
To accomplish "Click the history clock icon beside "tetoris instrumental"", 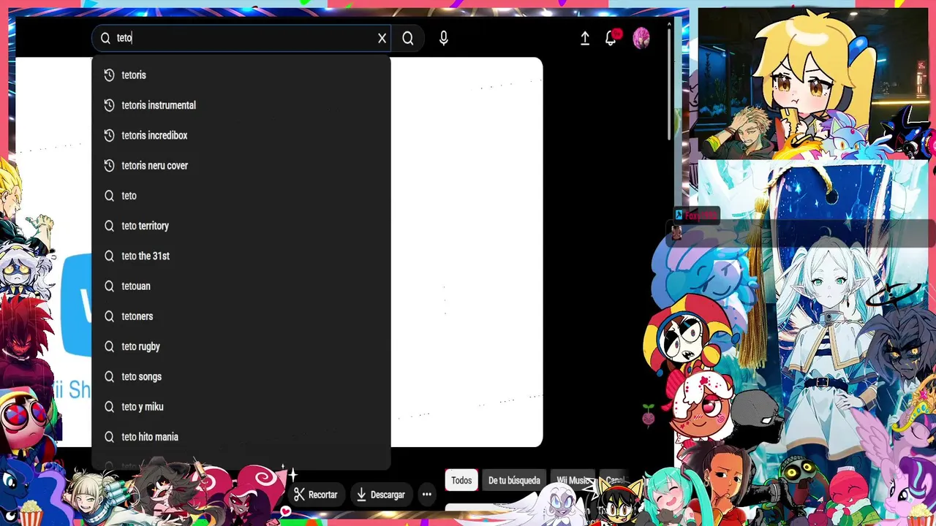I will [109, 105].
